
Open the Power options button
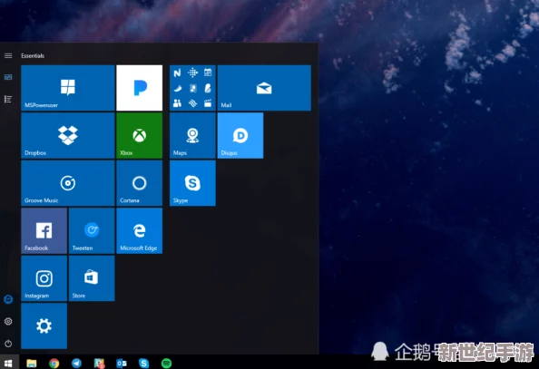coord(8,344)
